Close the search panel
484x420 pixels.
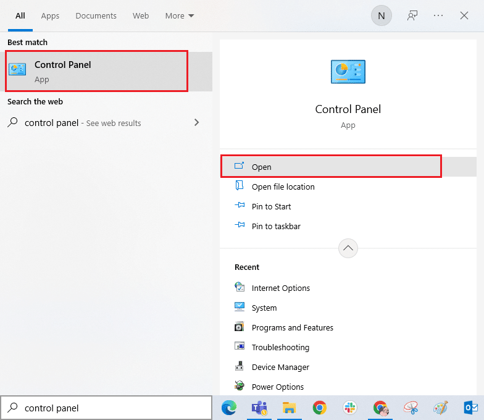coord(464,15)
